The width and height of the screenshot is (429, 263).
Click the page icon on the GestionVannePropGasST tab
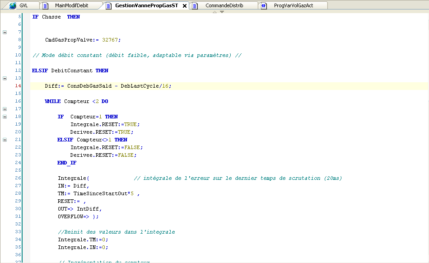(108, 5)
